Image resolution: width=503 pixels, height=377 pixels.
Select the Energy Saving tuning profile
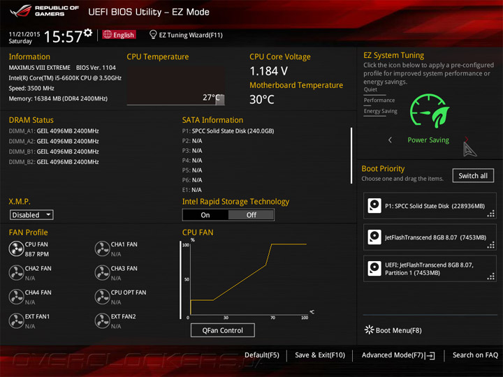[381, 112]
